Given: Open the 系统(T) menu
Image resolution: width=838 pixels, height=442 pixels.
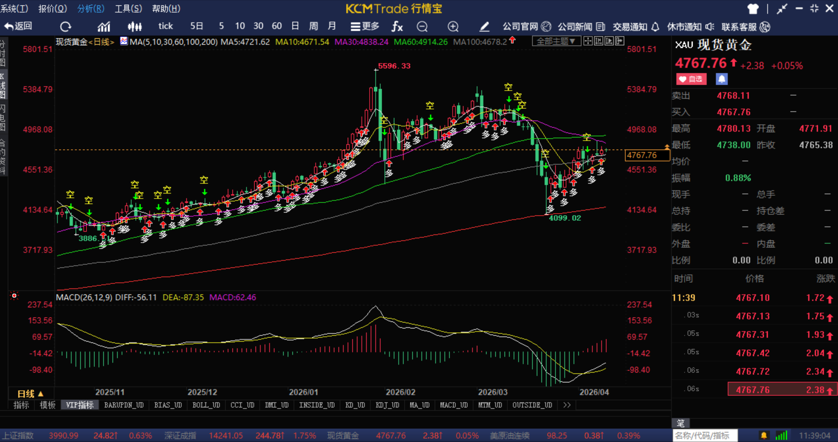Looking at the screenshot, I should pyautogui.click(x=14, y=8).
